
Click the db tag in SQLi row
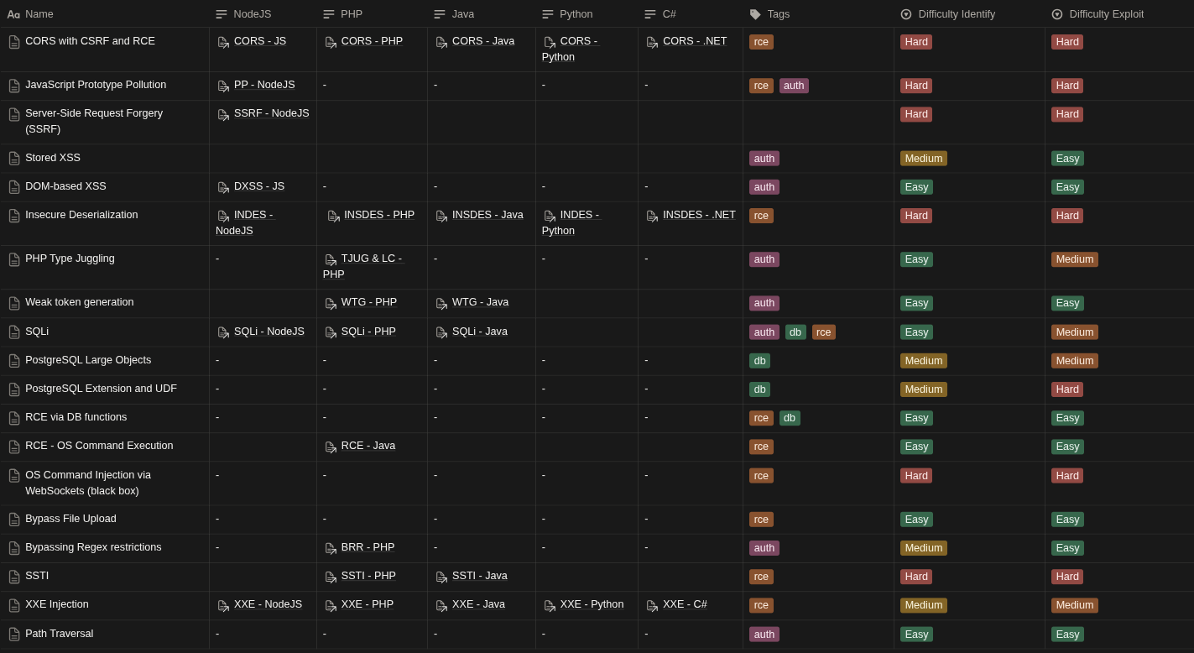click(795, 332)
